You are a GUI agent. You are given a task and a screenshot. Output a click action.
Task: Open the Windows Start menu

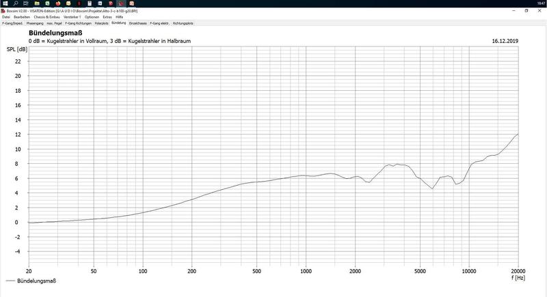pyautogui.click(x=5, y=3)
